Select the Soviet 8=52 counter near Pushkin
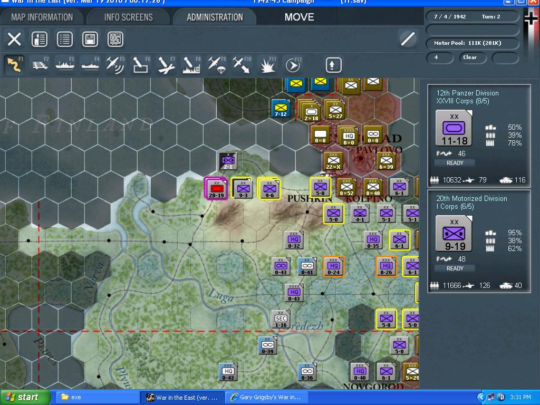This screenshot has width=540, height=405. click(346, 188)
